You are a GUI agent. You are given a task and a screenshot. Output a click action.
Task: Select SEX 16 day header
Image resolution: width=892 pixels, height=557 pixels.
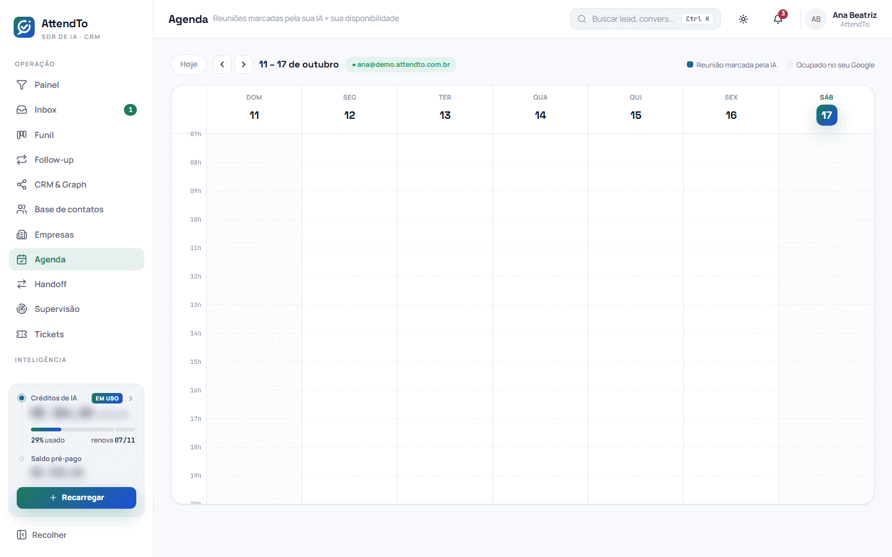pyautogui.click(x=731, y=109)
